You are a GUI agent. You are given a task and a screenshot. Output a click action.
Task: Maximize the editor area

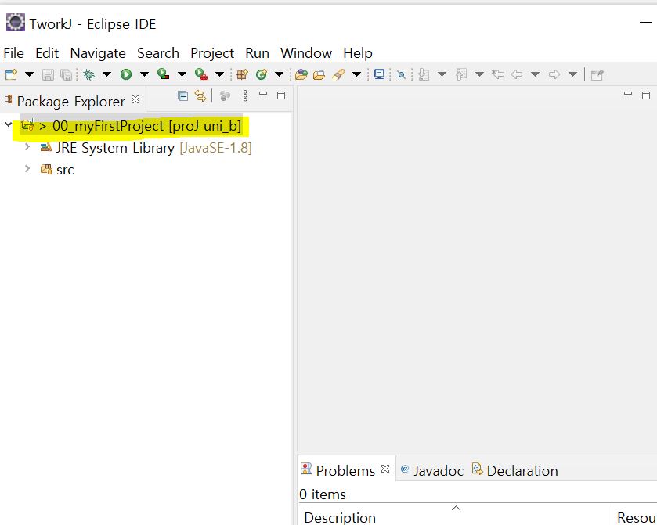coord(646,95)
